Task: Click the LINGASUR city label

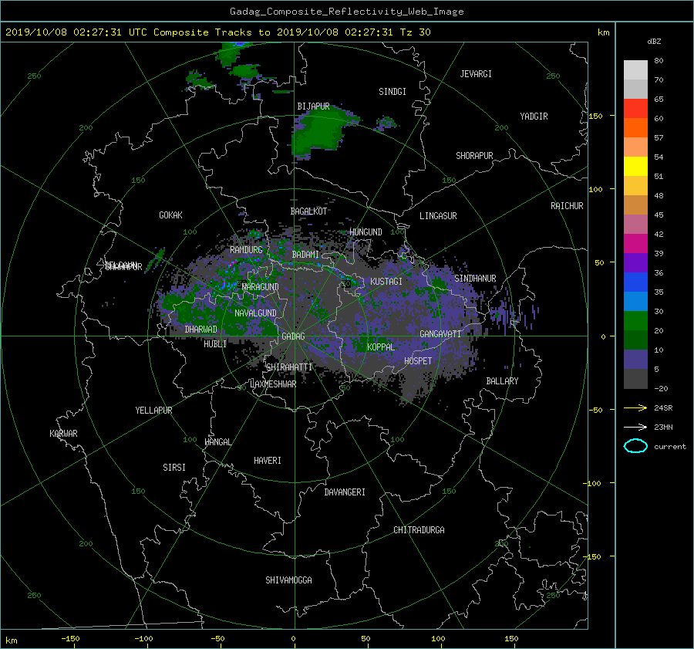Action: click(x=438, y=216)
